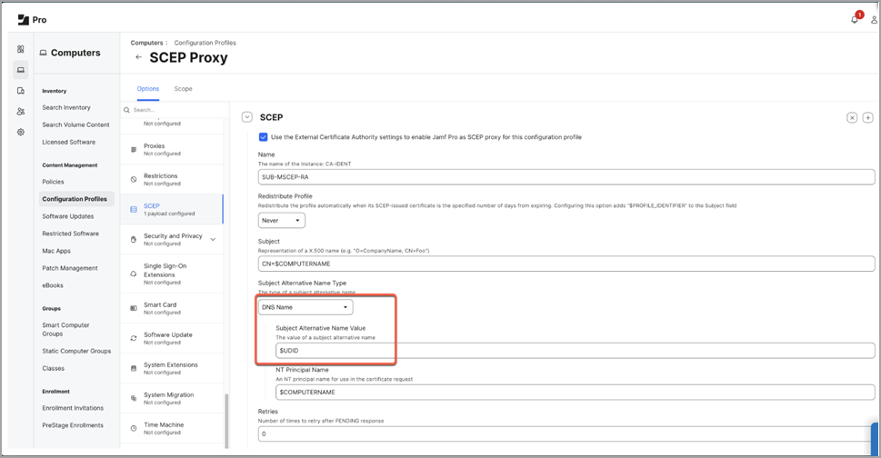Select the Options tab

[147, 89]
